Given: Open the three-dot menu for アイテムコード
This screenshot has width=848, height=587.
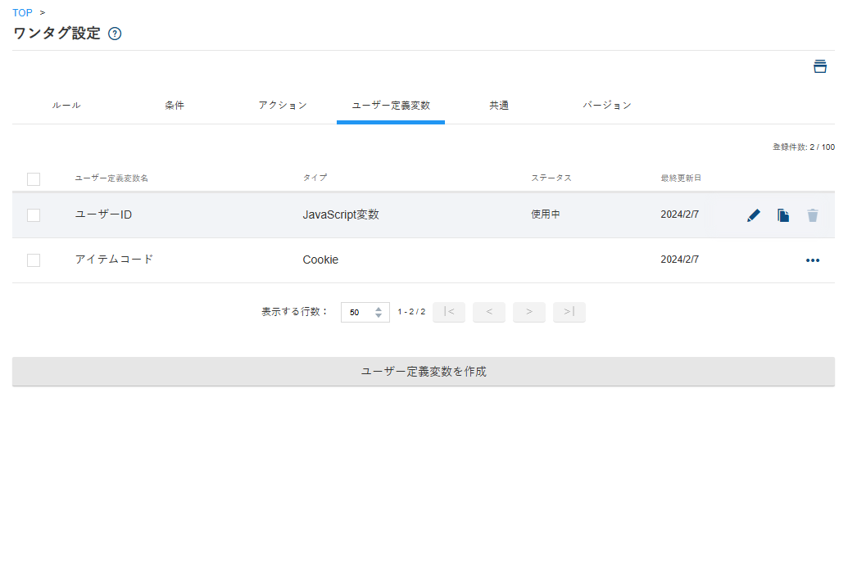Looking at the screenshot, I should (812, 260).
